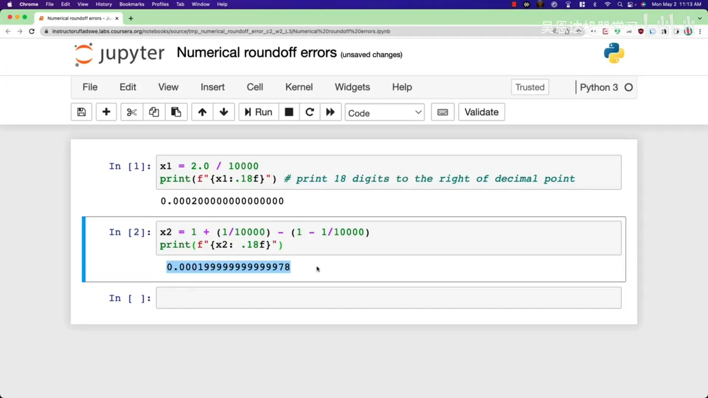This screenshot has height=398, width=708.
Task: Open the Chrome three-dot menu
Action: (x=700, y=31)
